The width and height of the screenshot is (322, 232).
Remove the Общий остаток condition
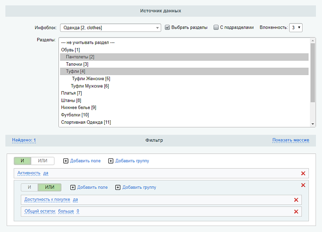tap(296, 212)
